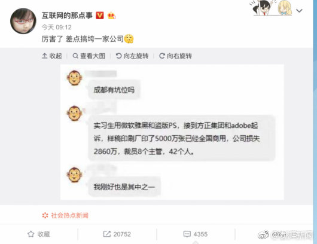
Task: Open the poster's round avatar photo
Action: click(x=23, y=21)
